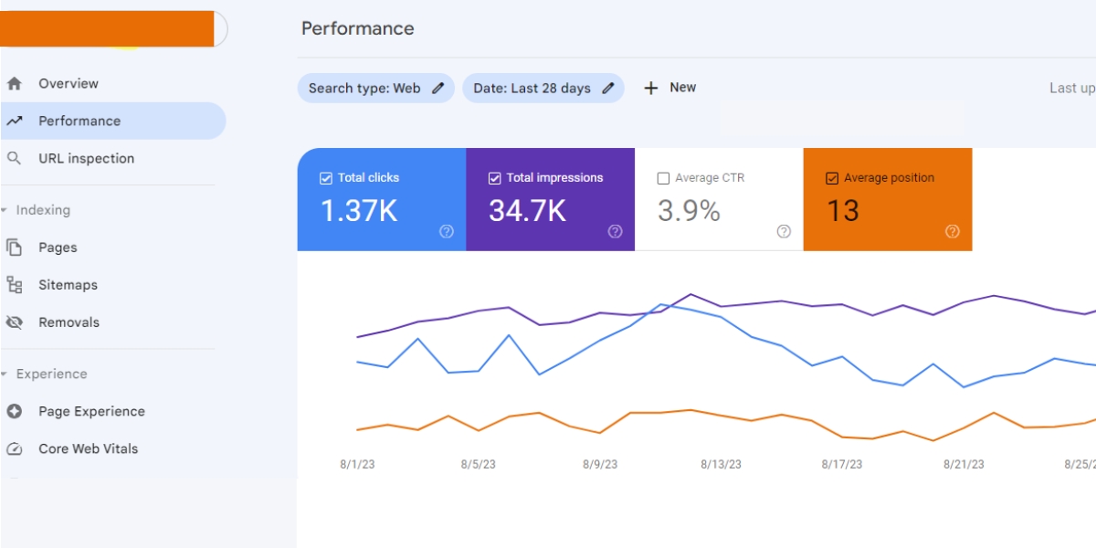The height and width of the screenshot is (548, 1096).
Task: Click the URL inspection magnifier icon
Action: [x=14, y=158]
